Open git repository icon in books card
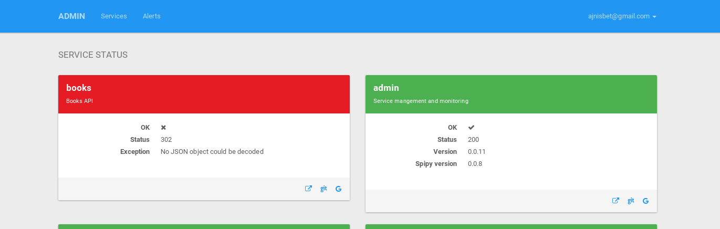The image size is (720, 229). pos(324,189)
